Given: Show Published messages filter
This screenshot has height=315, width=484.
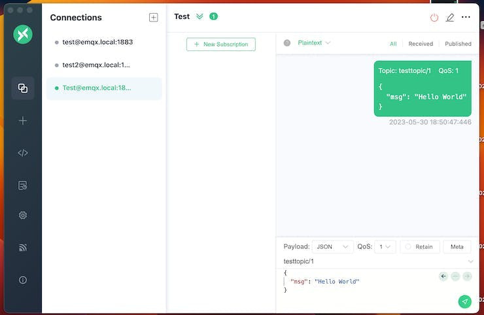Looking at the screenshot, I should pos(458,44).
